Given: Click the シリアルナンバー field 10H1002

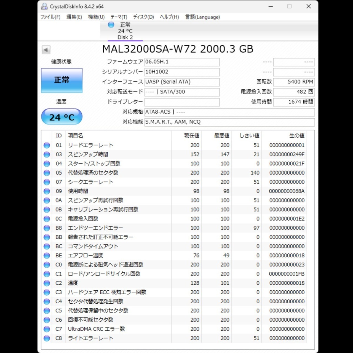Looking at the screenshot, I should 182,72.
